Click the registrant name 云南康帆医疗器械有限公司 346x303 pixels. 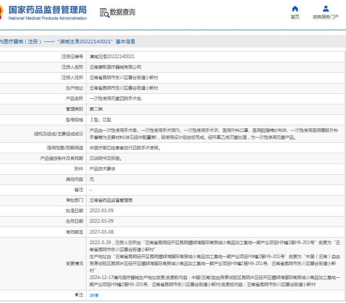click(x=115, y=67)
